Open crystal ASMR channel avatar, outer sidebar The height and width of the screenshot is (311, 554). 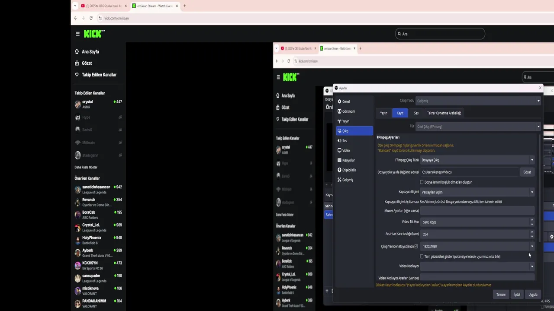(x=77, y=104)
